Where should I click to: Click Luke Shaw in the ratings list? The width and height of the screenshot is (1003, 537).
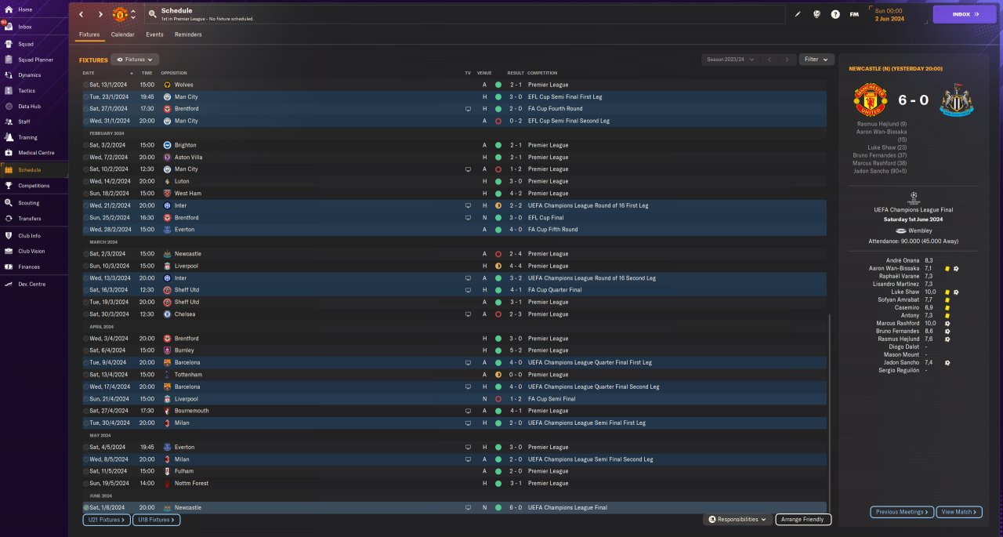pyautogui.click(x=907, y=292)
